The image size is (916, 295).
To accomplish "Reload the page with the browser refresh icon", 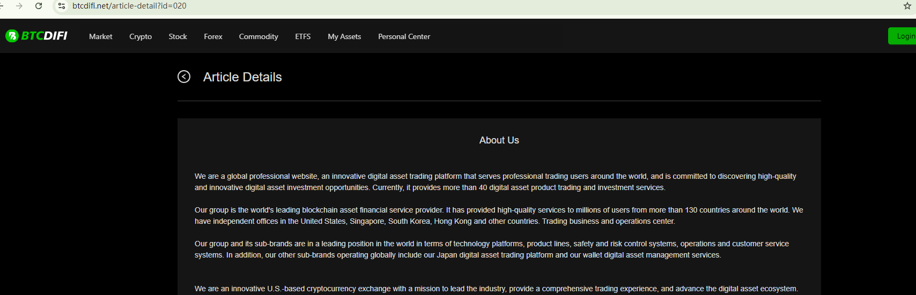I will click(39, 6).
